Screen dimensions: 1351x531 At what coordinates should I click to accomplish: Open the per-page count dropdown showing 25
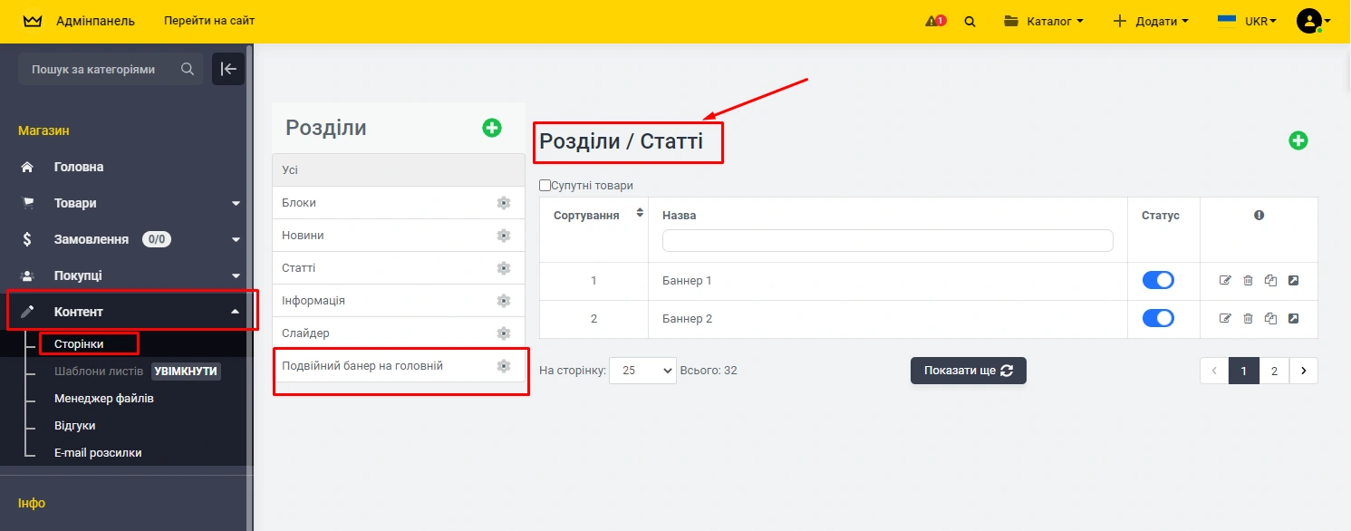[x=642, y=371]
